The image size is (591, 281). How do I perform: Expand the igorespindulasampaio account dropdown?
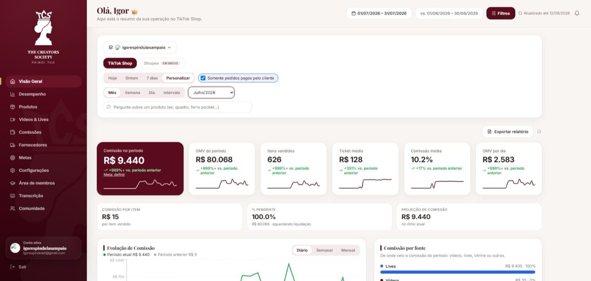point(140,48)
